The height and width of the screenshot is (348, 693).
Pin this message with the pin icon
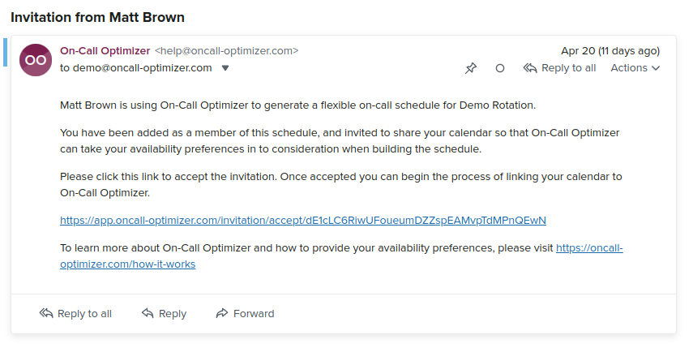point(471,68)
